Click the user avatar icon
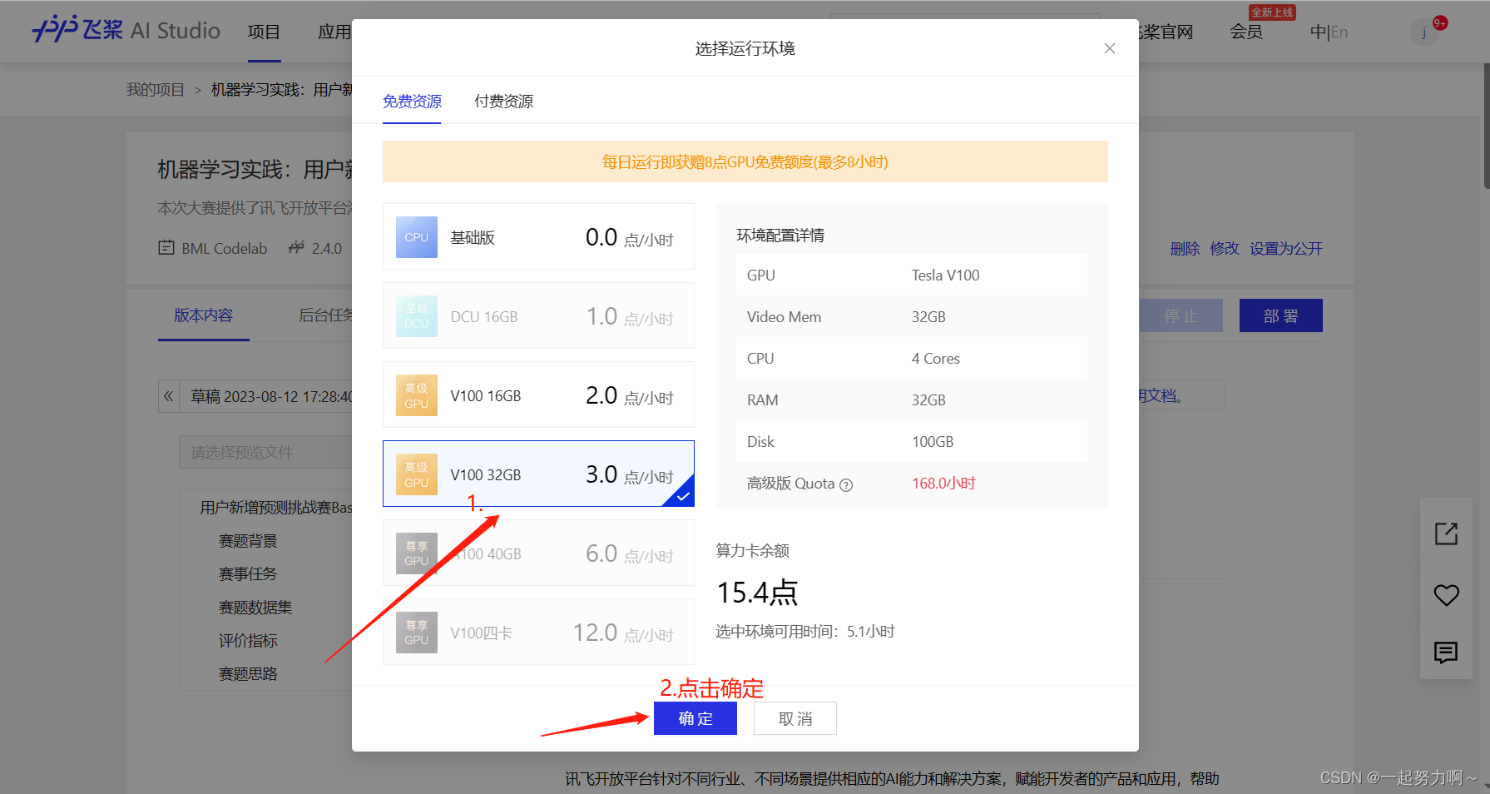The height and width of the screenshot is (794, 1490). pyautogui.click(x=1424, y=32)
